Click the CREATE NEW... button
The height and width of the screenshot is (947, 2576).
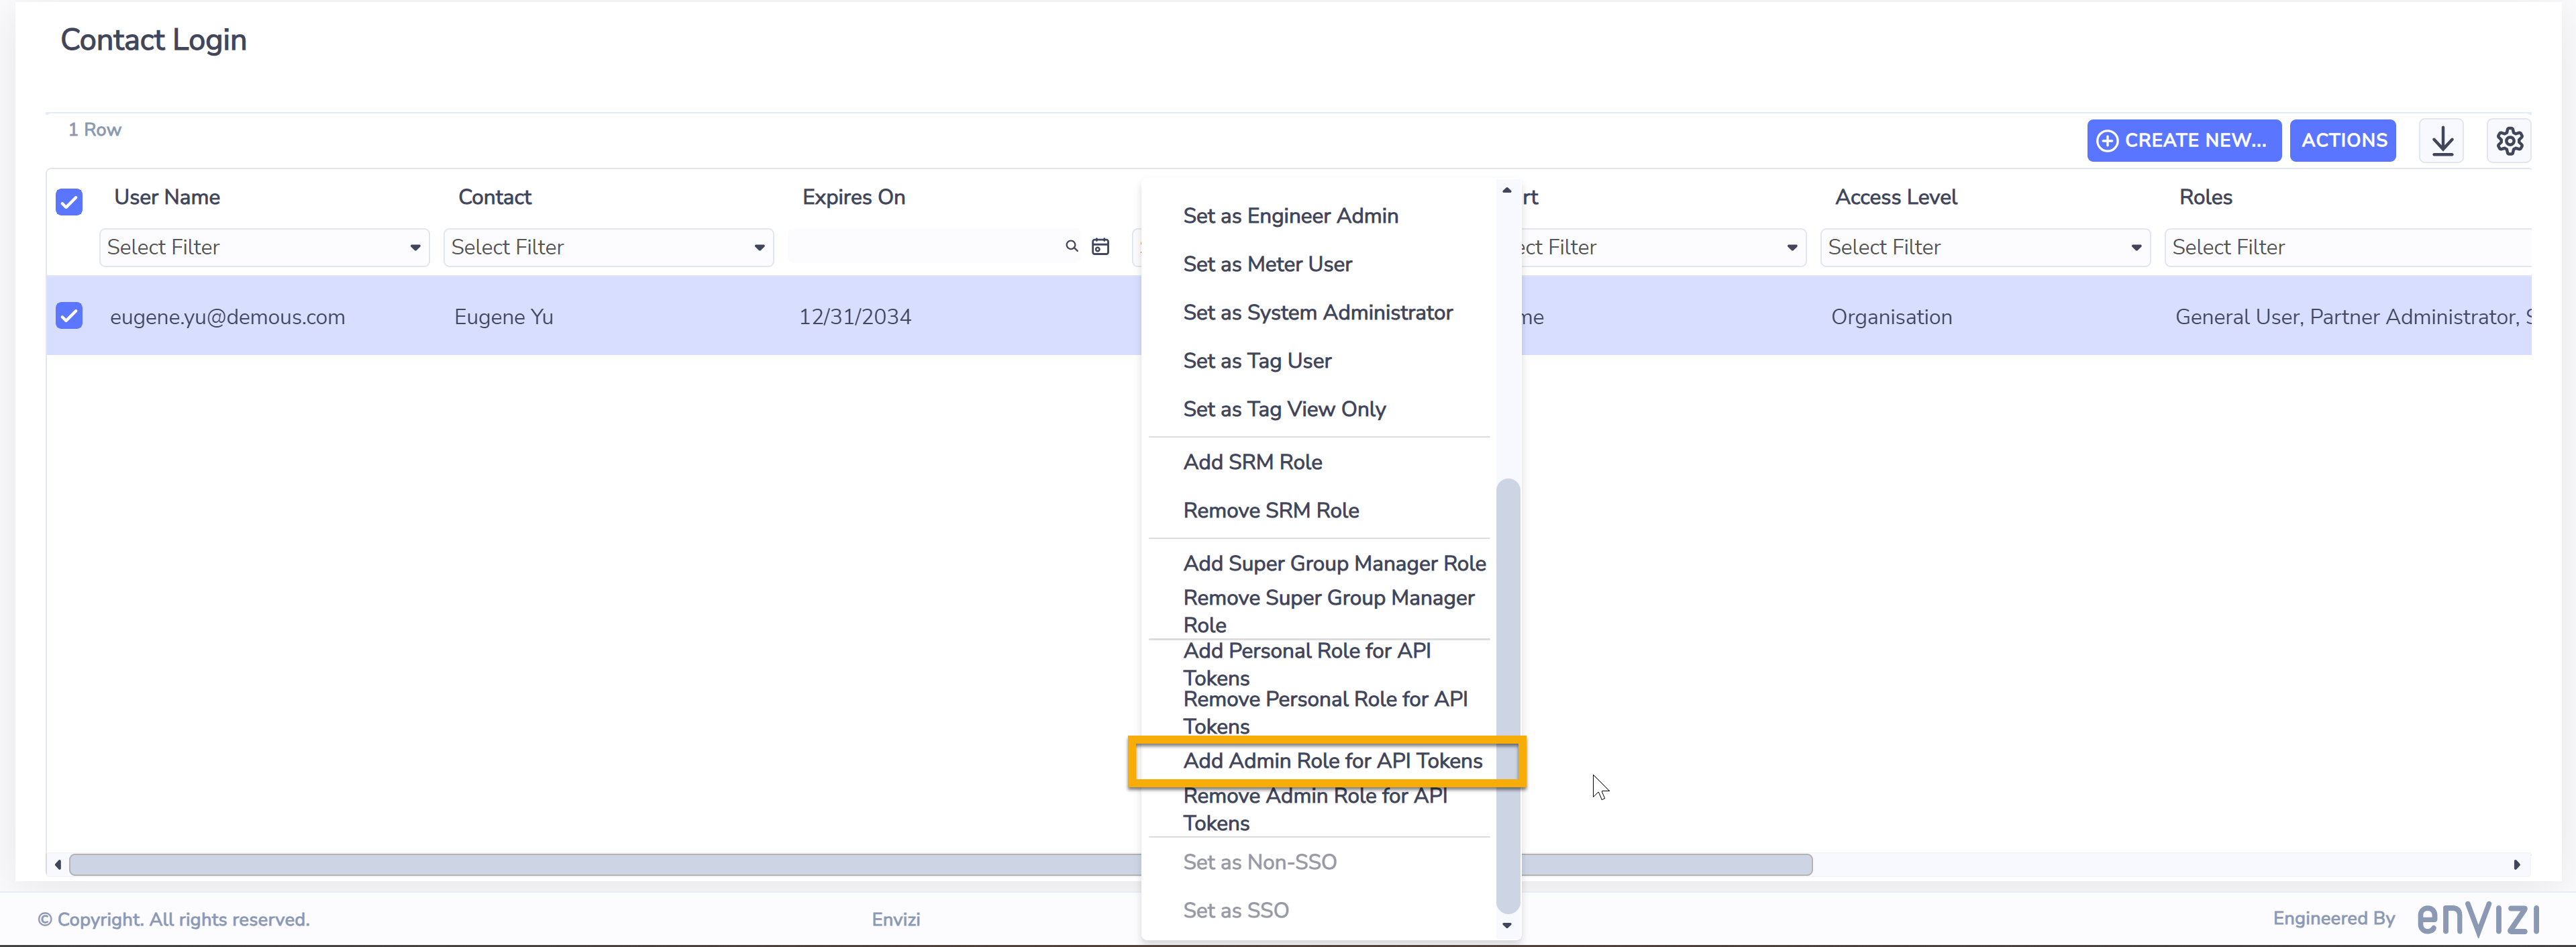[x=2183, y=141]
